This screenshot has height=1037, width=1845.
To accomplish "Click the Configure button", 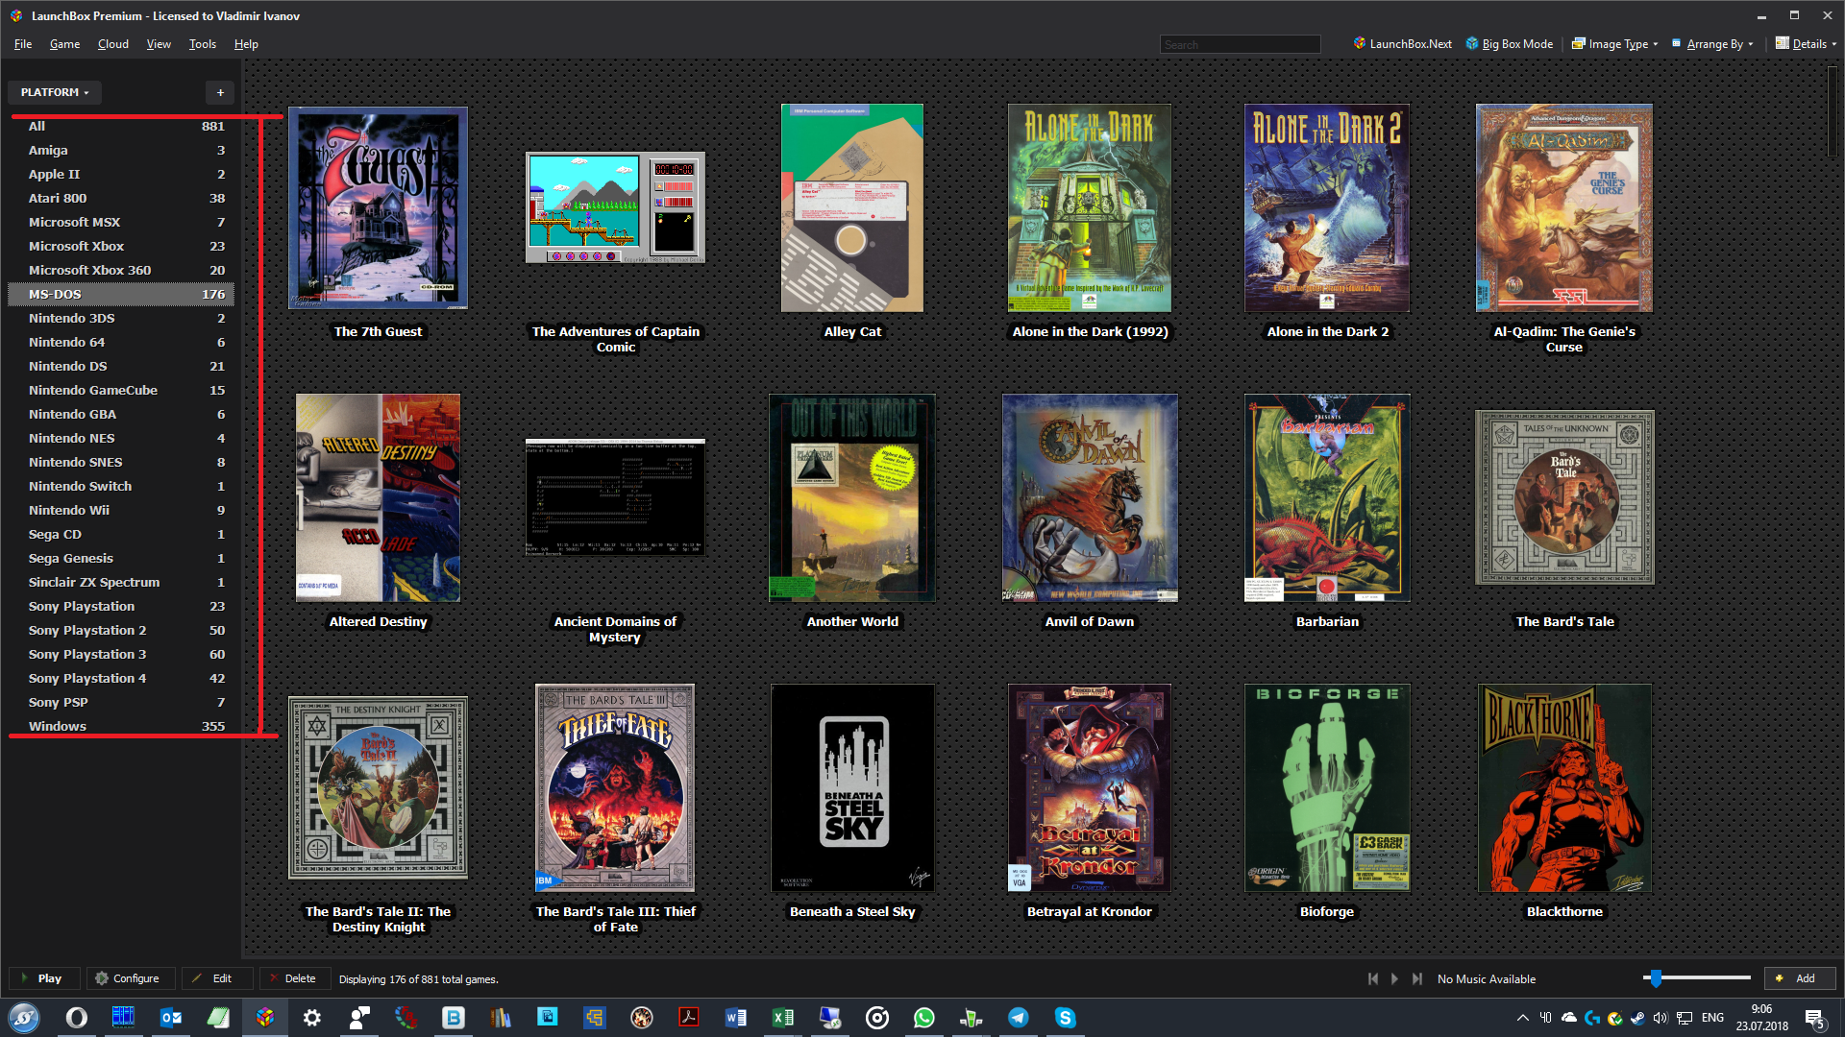I will pos(129,978).
